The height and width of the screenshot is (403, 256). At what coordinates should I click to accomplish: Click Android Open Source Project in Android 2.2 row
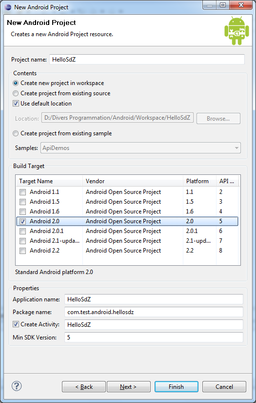click(123, 251)
